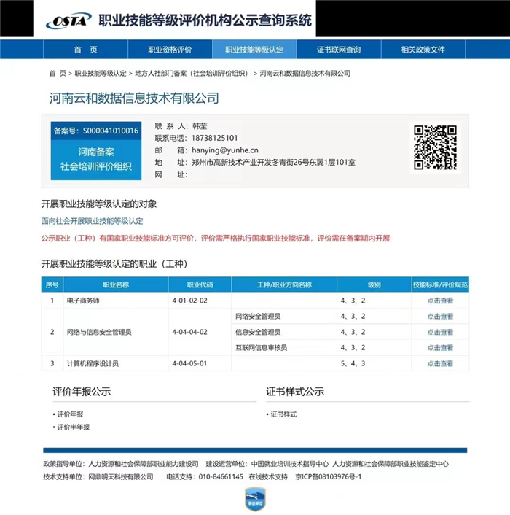Click 点击查看 for 电子商务师 row
The width and height of the screenshot is (510, 515).
point(440,301)
